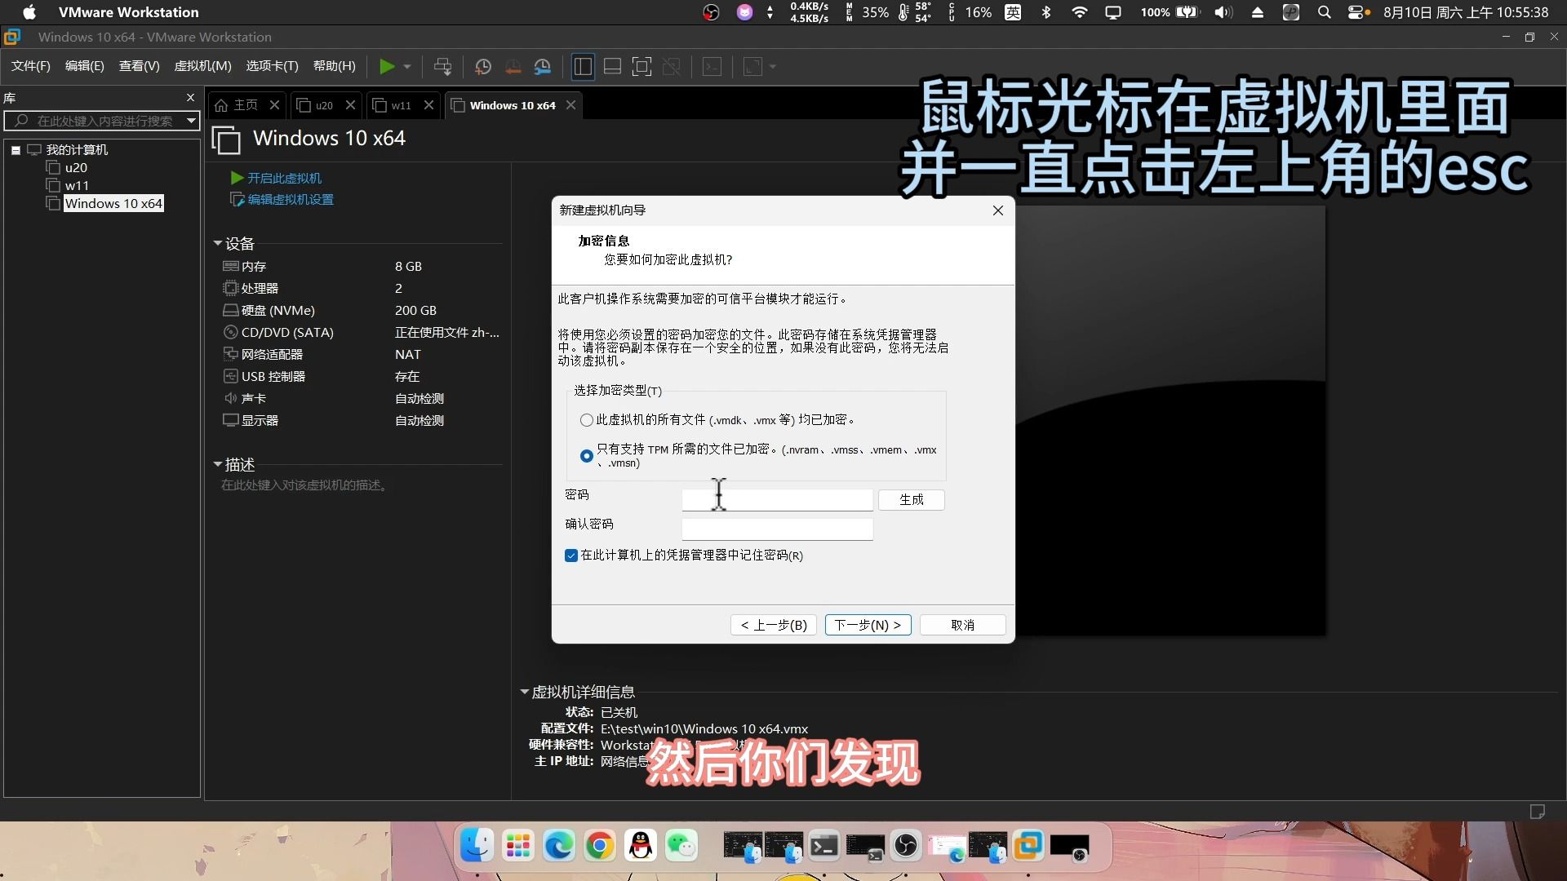Open the 编辑(E) menu
This screenshot has height=881, width=1567.
(85, 66)
